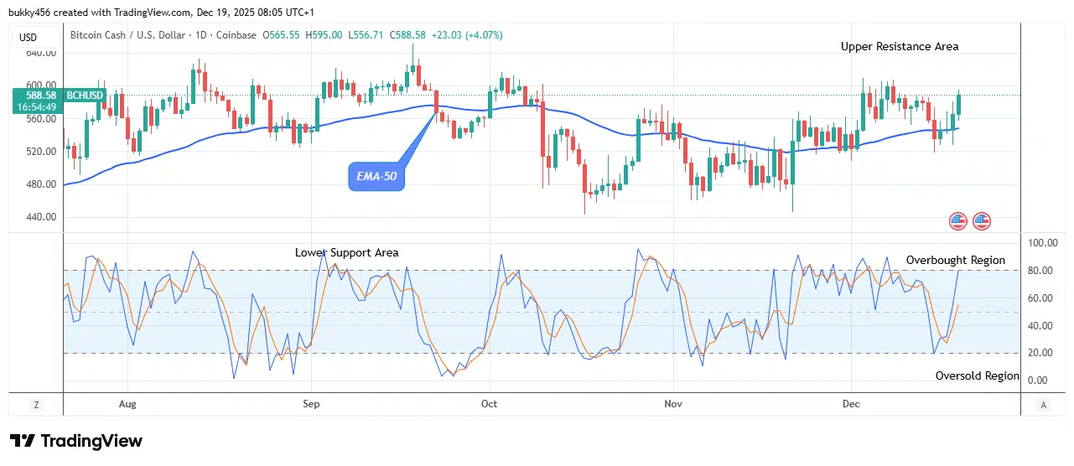The image size is (1074, 466).
Task: Click the Dec label on time axis
Action: coord(852,404)
